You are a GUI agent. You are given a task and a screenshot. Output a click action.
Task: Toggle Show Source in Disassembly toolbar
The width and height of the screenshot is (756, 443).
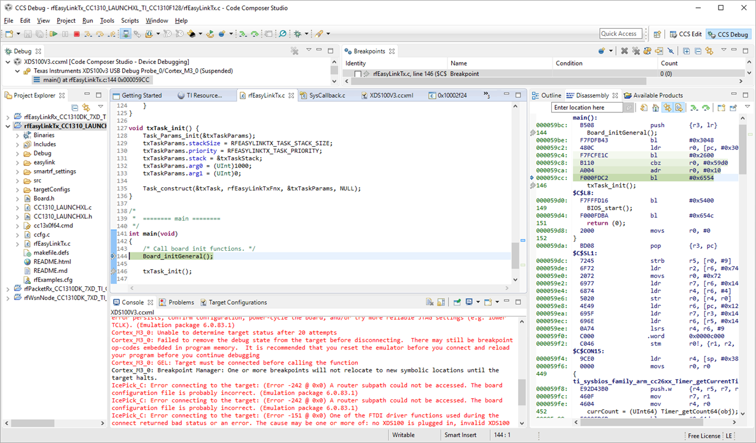pos(679,108)
